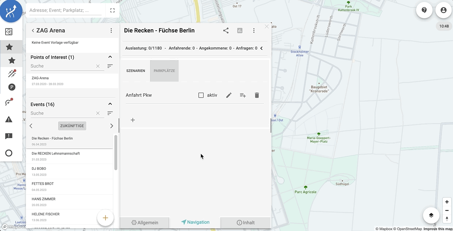Switch to the SZENARIEN tab
This screenshot has height=231, width=453.
(136, 71)
